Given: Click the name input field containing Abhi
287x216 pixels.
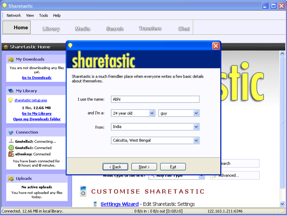Looking at the screenshot, I should [x=155, y=99].
